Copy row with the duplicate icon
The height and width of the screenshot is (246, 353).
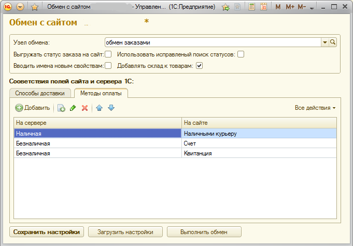pos(61,108)
